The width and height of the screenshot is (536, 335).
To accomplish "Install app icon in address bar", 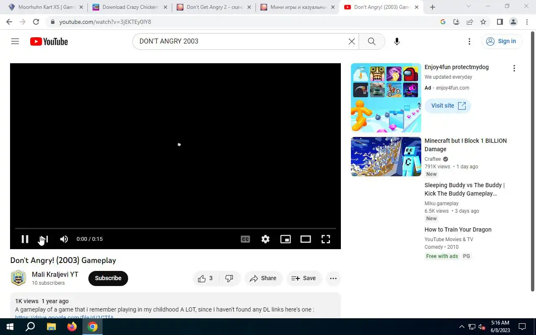I will coord(456,22).
